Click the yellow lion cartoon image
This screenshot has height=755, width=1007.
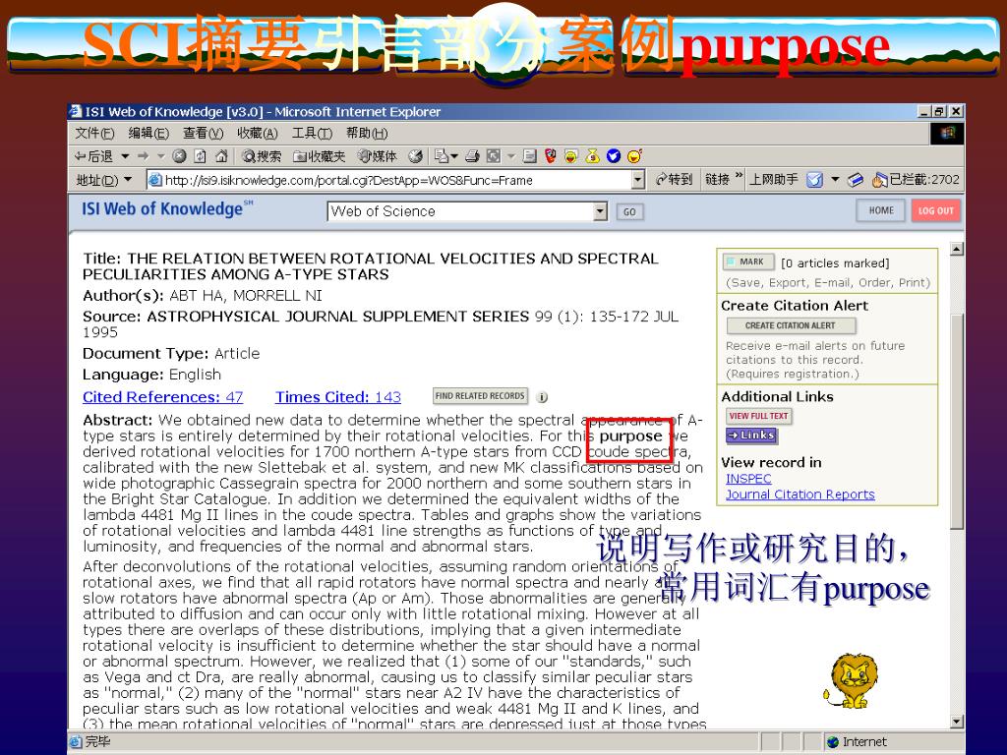click(851, 681)
